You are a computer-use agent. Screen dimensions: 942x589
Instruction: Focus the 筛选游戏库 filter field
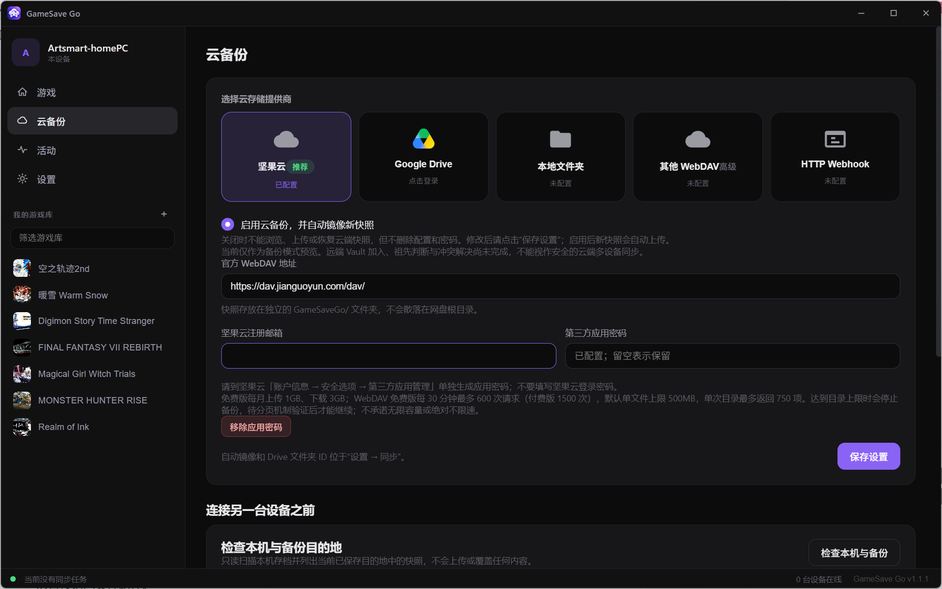[92, 238]
